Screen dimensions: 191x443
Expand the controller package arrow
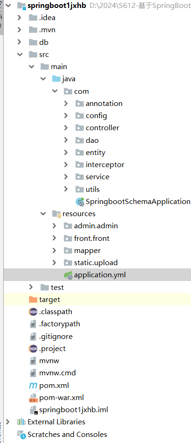coord(66,128)
